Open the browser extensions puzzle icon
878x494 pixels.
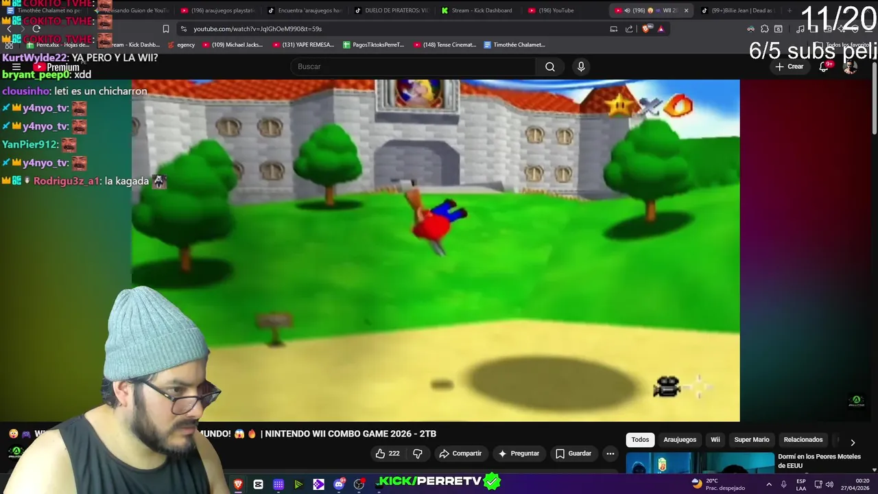click(765, 29)
